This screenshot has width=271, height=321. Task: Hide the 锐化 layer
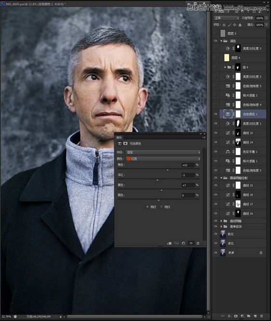[x=216, y=234]
